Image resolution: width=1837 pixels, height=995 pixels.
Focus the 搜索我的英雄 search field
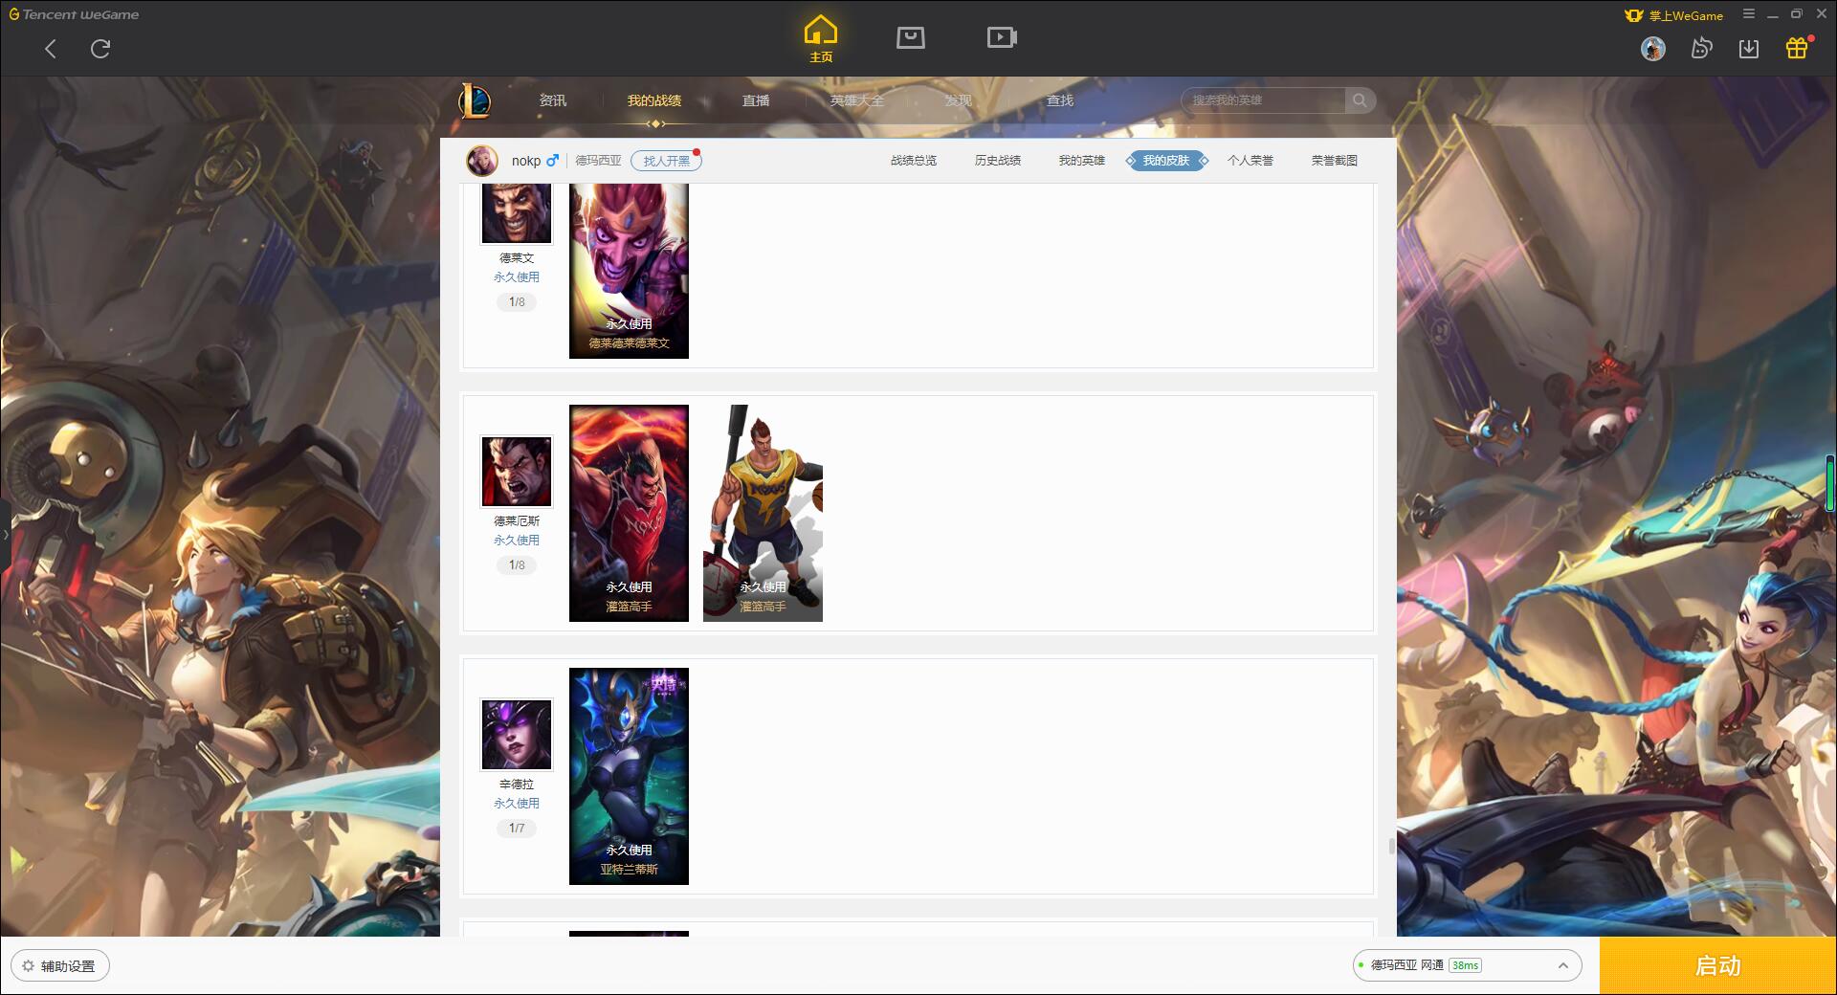pos(1263,100)
